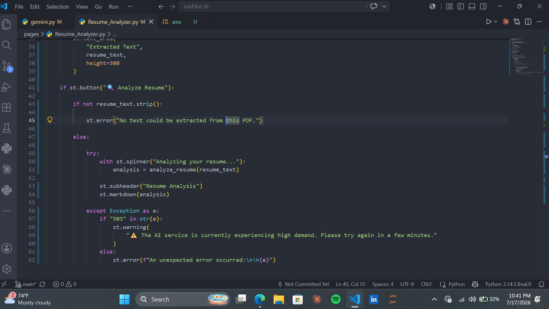Select interpreter Python 3.14.5.final.0

click(x=508, y=284)
